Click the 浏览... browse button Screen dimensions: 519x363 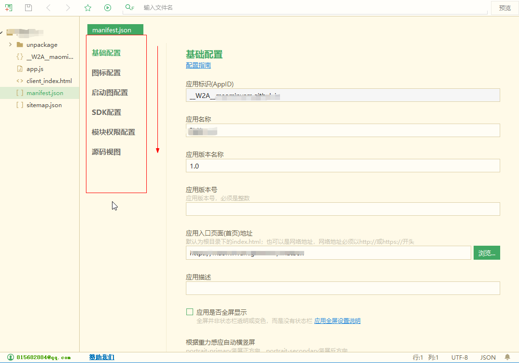487,253
